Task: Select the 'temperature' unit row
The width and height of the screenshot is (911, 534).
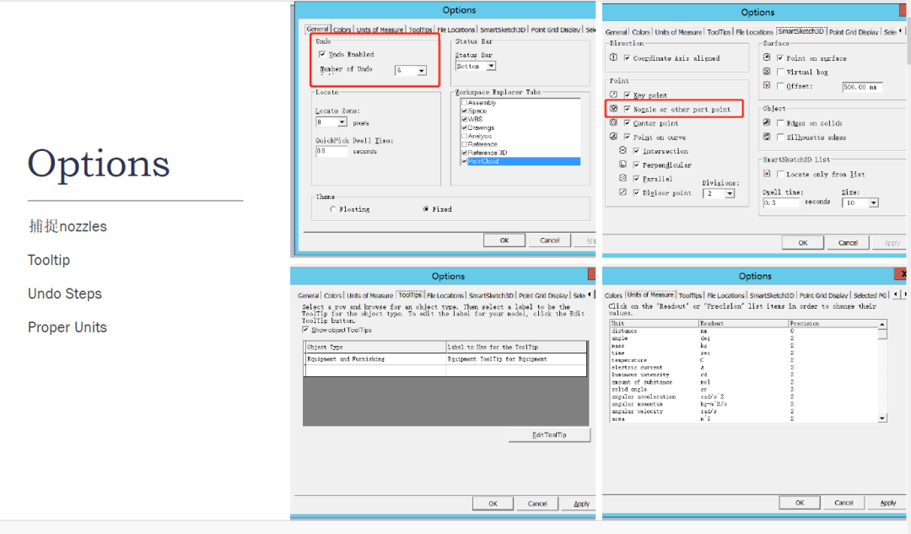Action: [x=744, y=360]
